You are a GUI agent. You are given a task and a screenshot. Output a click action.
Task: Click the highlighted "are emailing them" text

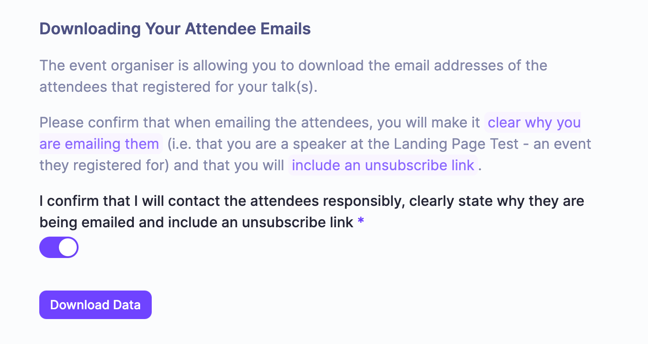pos(100,144)
